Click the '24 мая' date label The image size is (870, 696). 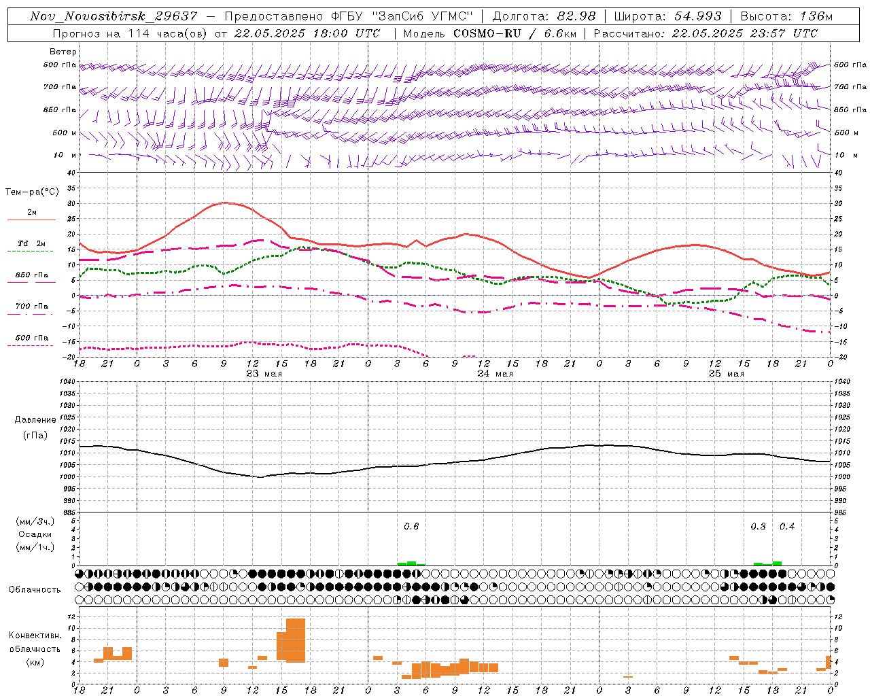pos(495,374)
